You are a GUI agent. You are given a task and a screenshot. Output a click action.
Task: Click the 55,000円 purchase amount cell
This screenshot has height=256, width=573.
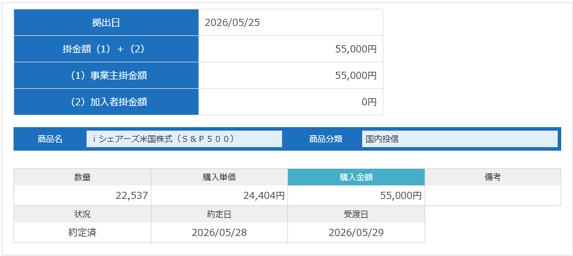click(x=356, y=195)
